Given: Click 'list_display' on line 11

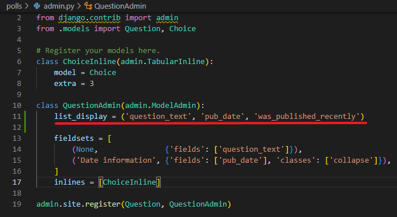Looking at the screenshot, I should [81, 117].
